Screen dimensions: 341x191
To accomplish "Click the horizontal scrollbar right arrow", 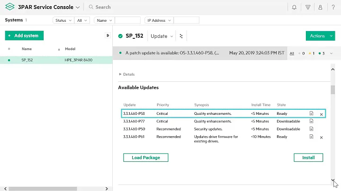I will (107, 189).
